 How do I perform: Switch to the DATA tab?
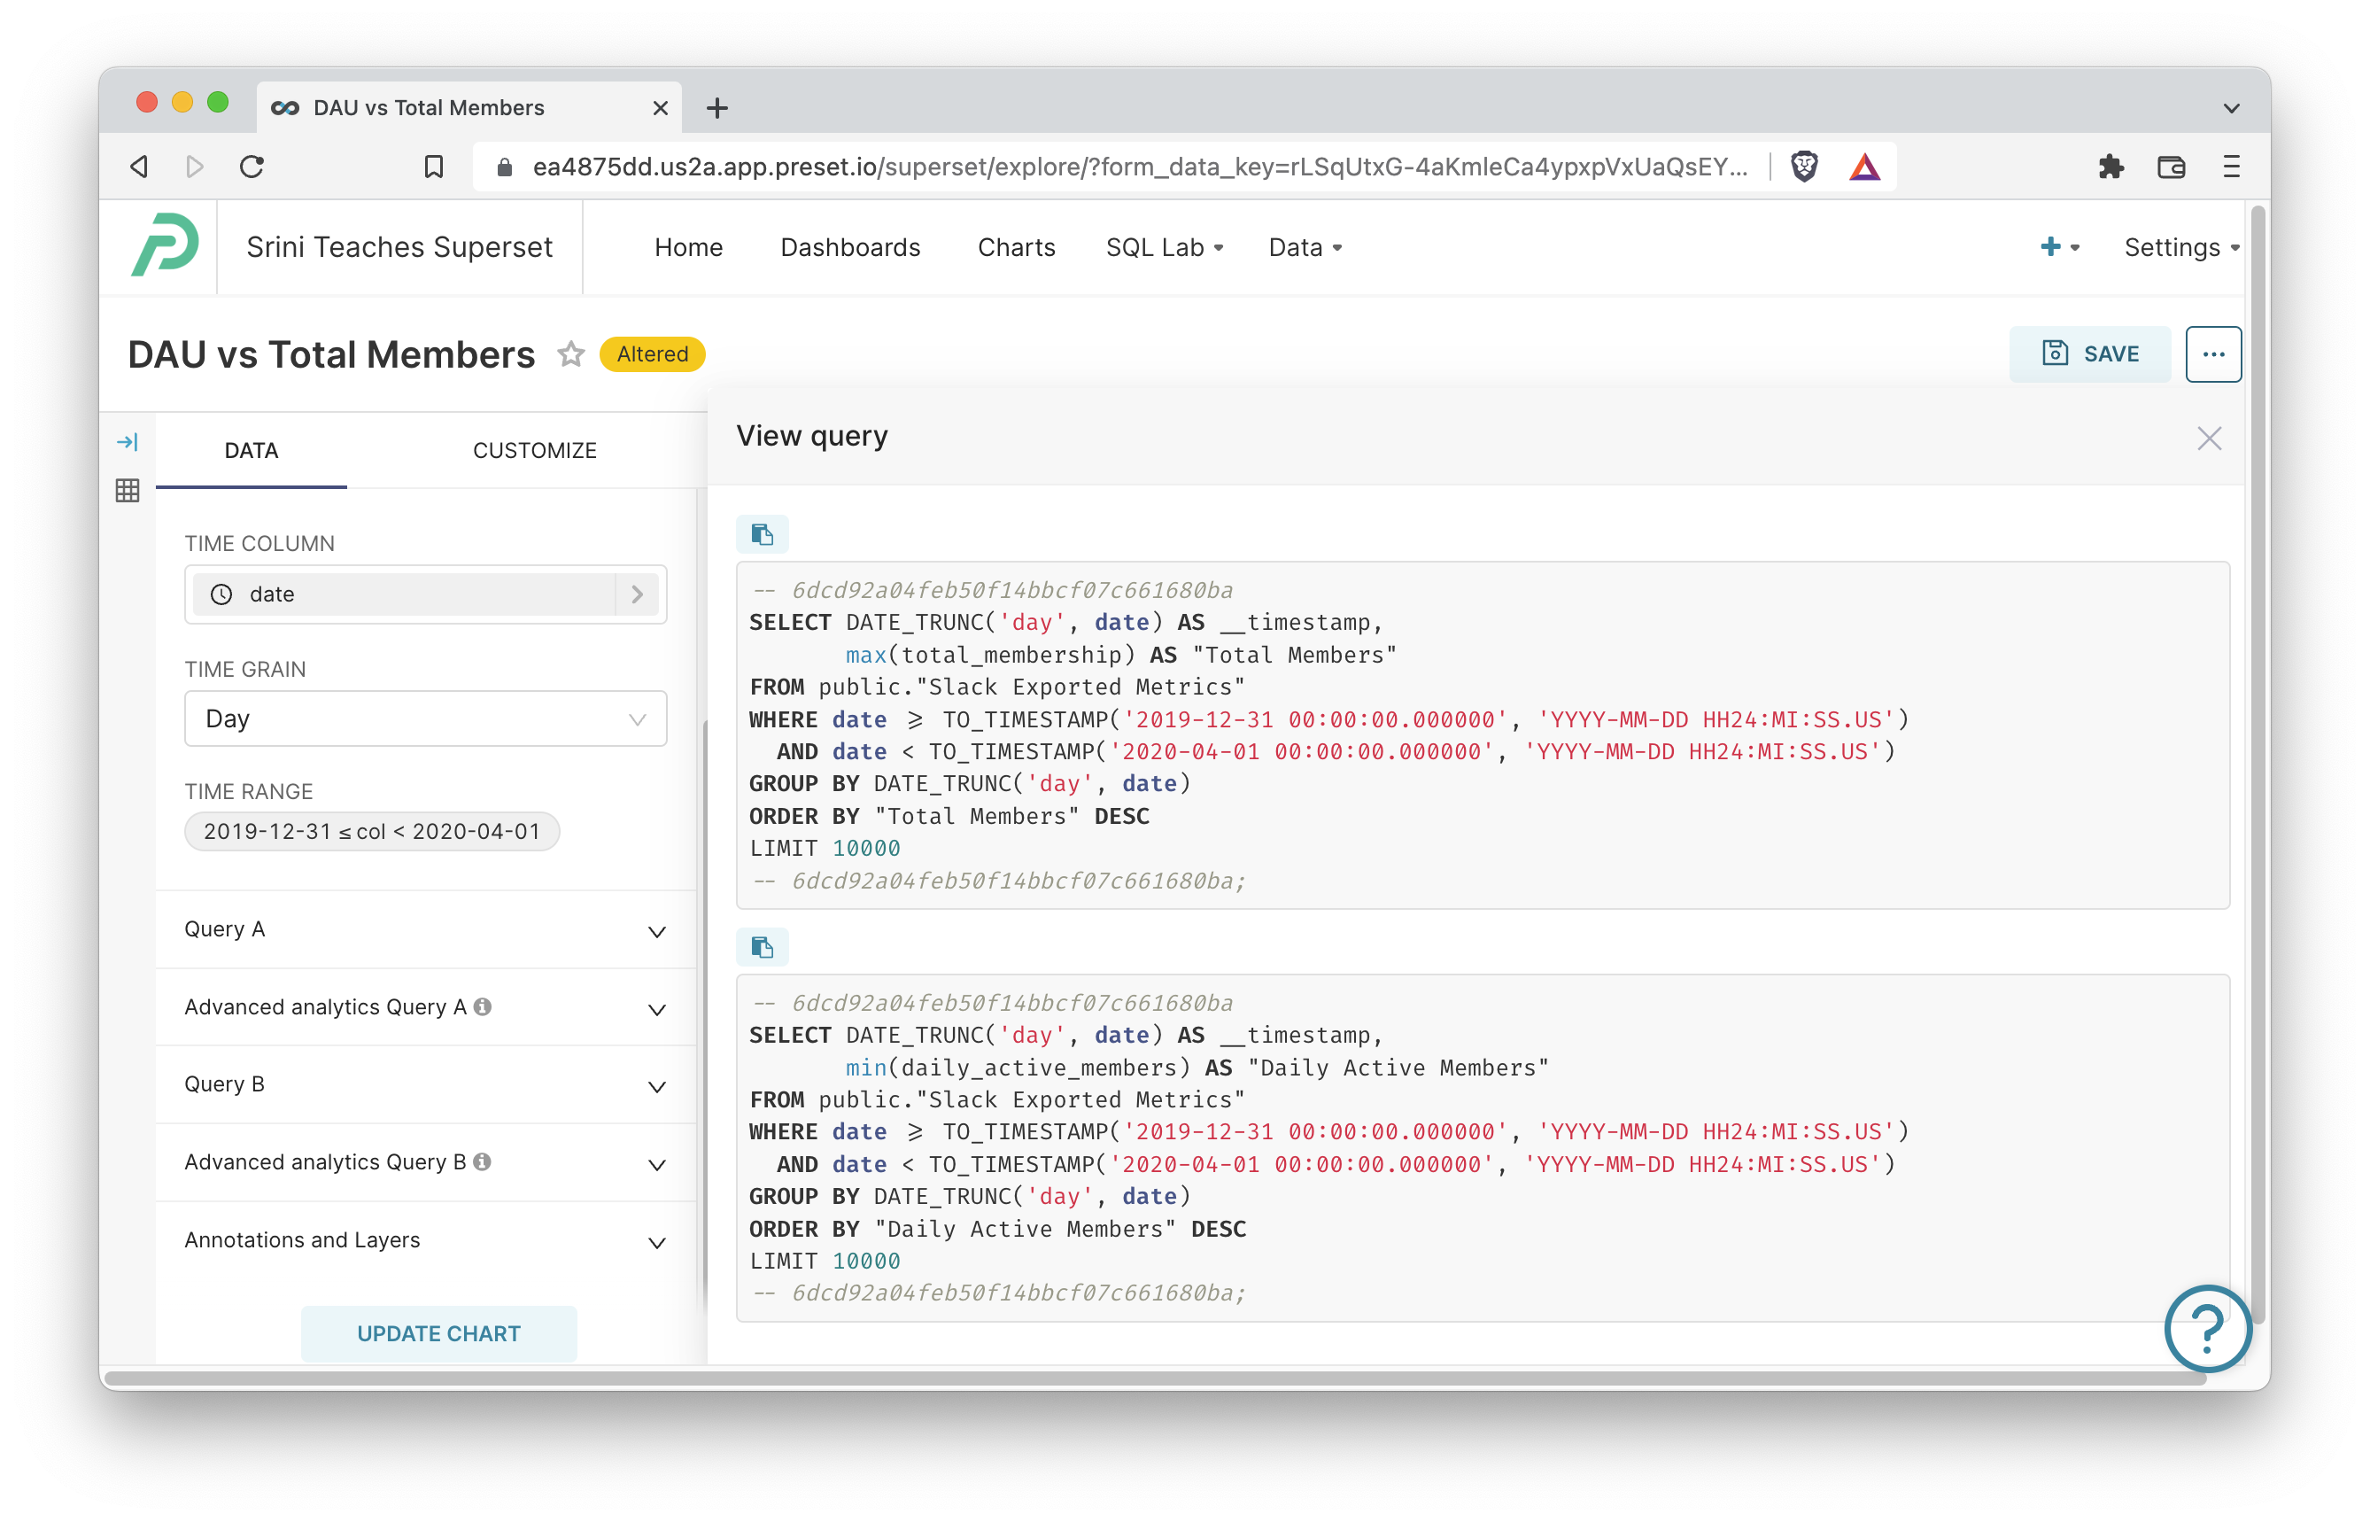coord(251,447)
